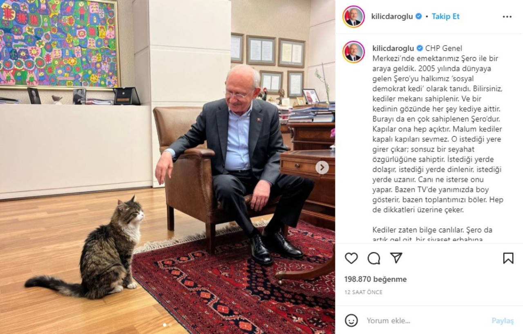Click the caption profile avatar
This screenshot has height=334, width=523.
[x=353, y=52]
